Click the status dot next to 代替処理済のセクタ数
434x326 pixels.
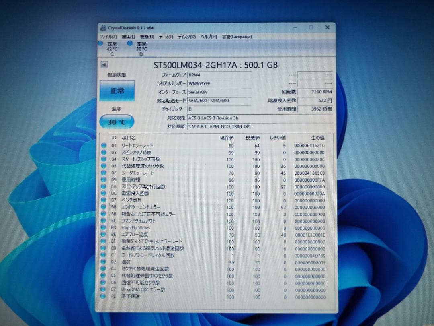pyautogui.click(x=104, y=166)
